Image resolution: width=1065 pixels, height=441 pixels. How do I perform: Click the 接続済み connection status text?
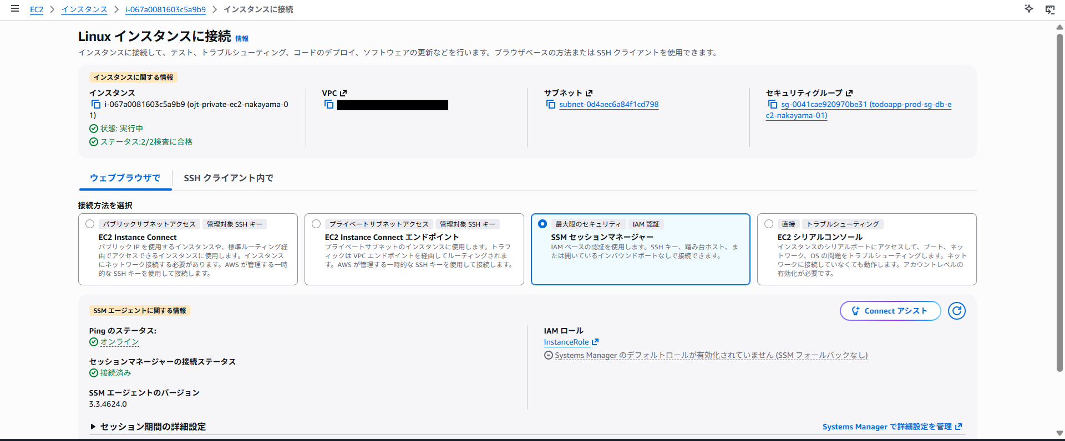pyautogui.click(x=115, y=373)
